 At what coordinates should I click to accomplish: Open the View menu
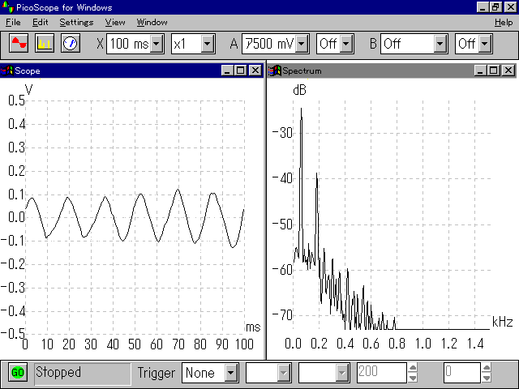pos(115,22)
